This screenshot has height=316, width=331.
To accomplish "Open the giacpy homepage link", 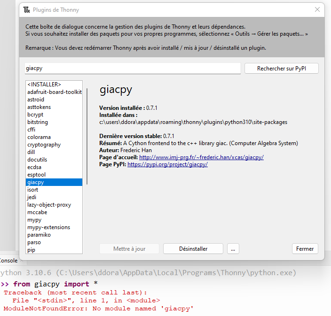I will click(201, 157).
